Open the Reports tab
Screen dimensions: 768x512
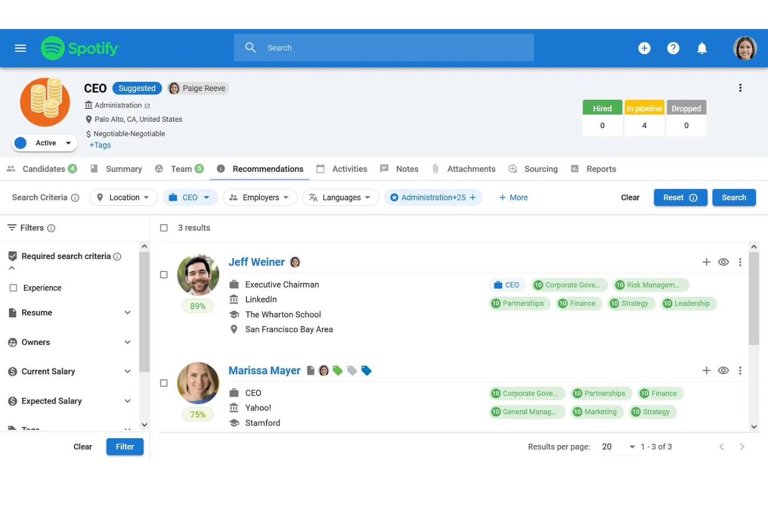pos(593,169)
